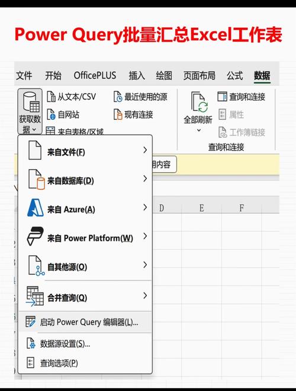This screenshot has width=296, height=391.
Task: Choose the 自其他源(O) menu label
Action: [67, 267]
